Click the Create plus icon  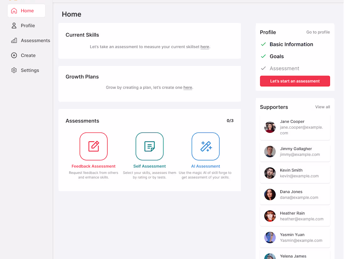(x=14, y=55)
